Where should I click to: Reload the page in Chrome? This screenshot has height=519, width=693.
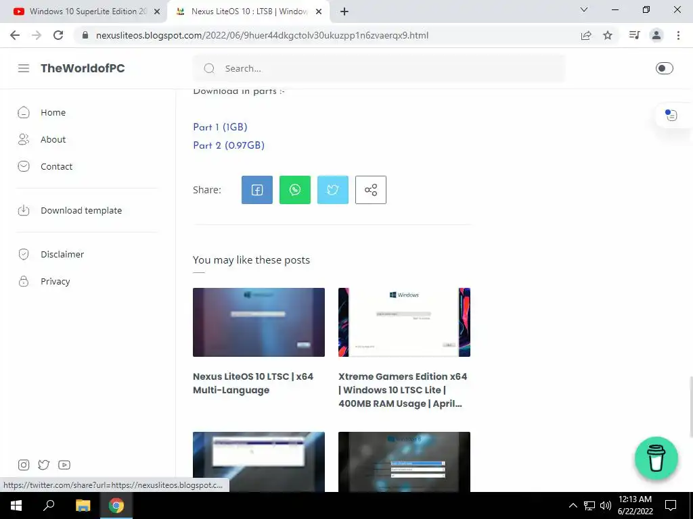tap(58, 35)
